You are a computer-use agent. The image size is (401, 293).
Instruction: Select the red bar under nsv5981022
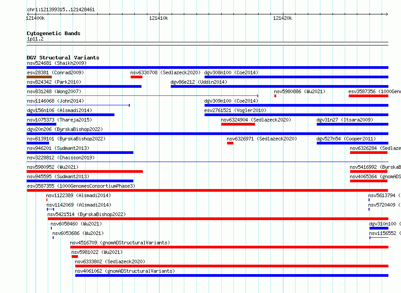pos(75,257)
